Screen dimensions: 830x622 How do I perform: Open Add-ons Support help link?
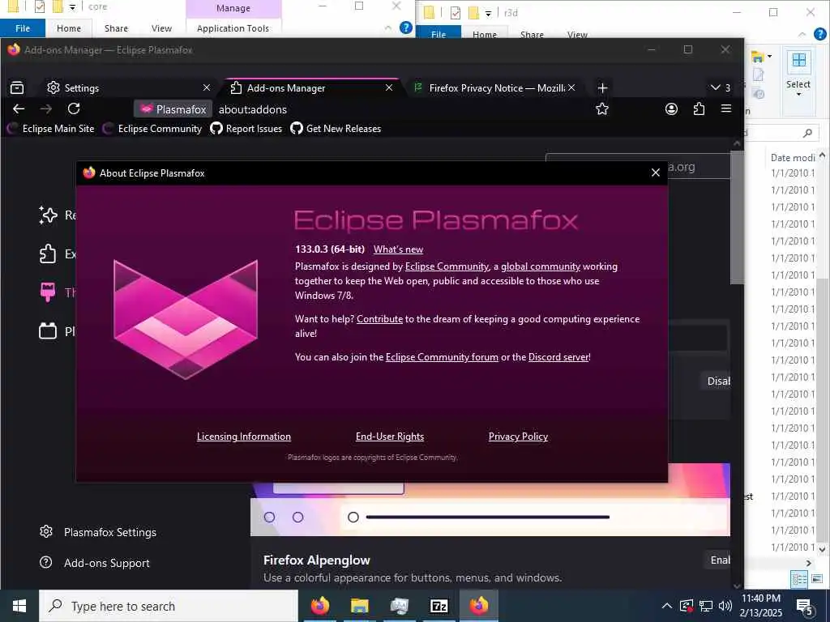pyautogui.click(x=96, y=563)
